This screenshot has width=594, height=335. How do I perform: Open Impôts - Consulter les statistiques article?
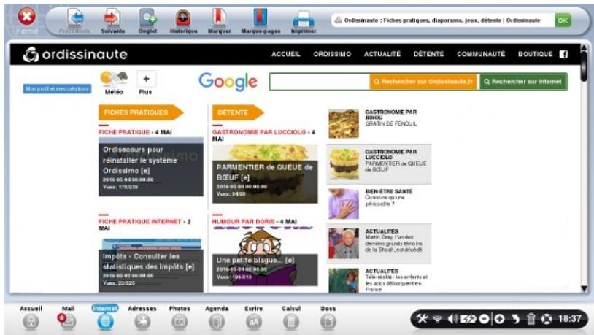click(151, 265)
